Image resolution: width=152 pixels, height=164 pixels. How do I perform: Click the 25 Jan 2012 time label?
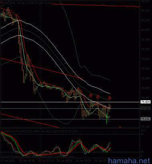tap(8, 160)
